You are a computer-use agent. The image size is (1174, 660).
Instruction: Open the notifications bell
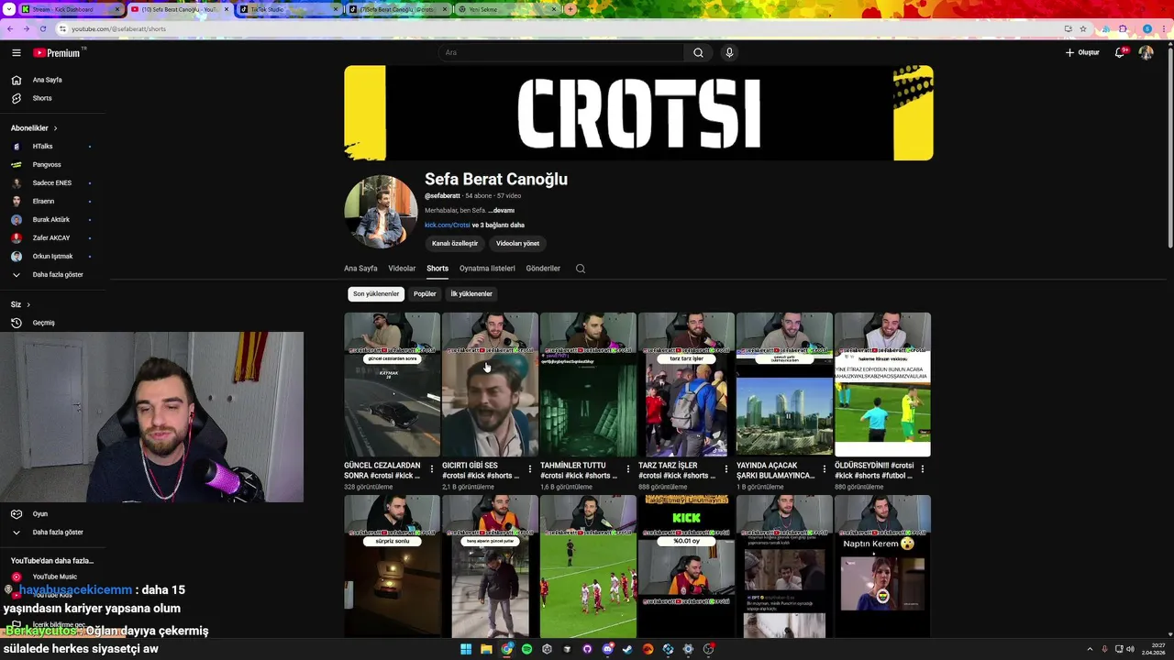point(1120,52)
